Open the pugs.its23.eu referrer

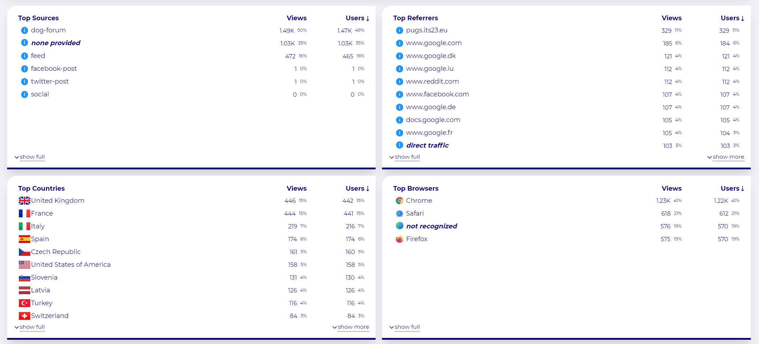click(x=427, y=30)
